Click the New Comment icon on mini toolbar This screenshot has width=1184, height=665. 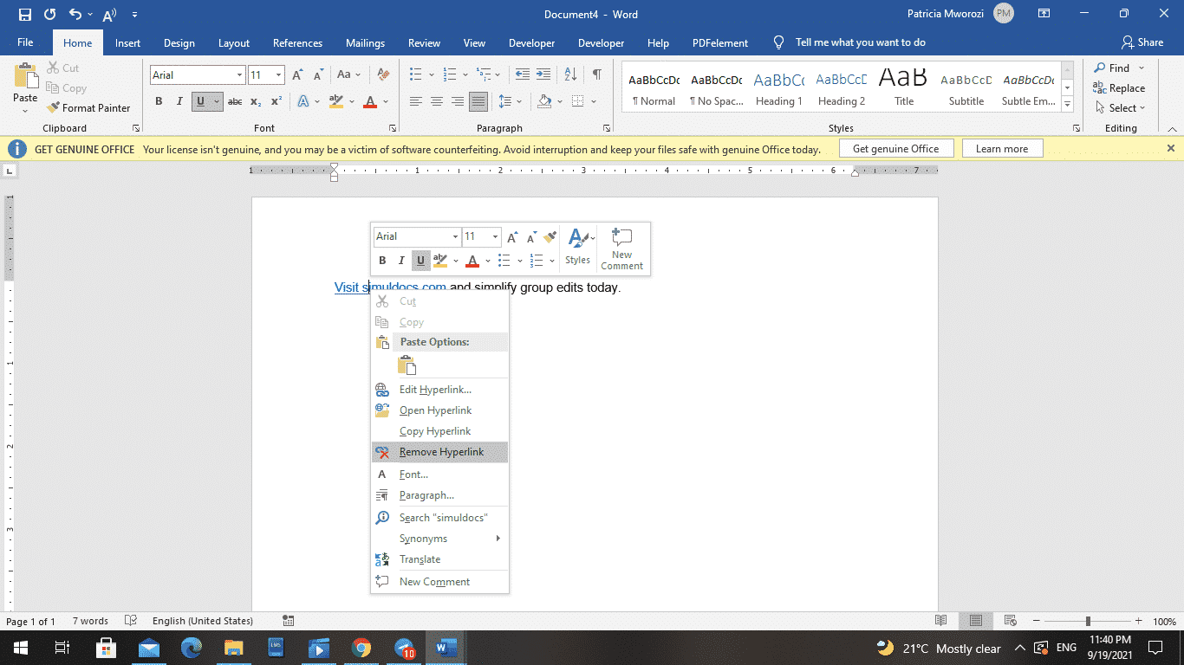click(621, 249)
